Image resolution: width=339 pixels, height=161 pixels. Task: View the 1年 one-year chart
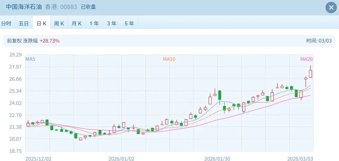(94, 23)
